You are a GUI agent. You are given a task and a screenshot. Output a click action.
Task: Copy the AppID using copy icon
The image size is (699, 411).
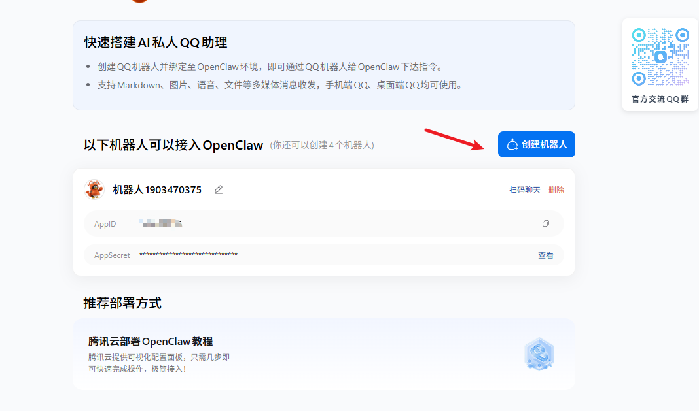point(546,223)
